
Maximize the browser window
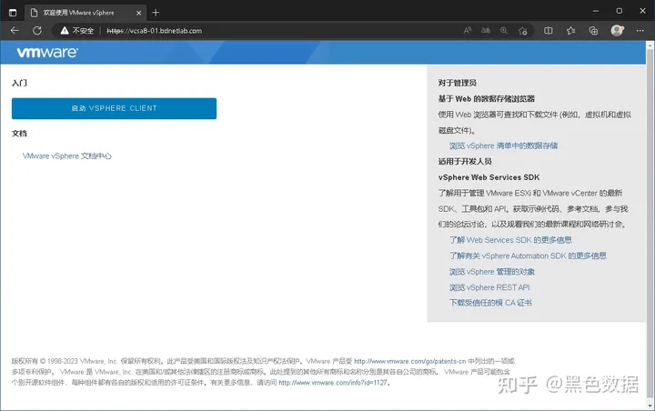coord(620,11)
